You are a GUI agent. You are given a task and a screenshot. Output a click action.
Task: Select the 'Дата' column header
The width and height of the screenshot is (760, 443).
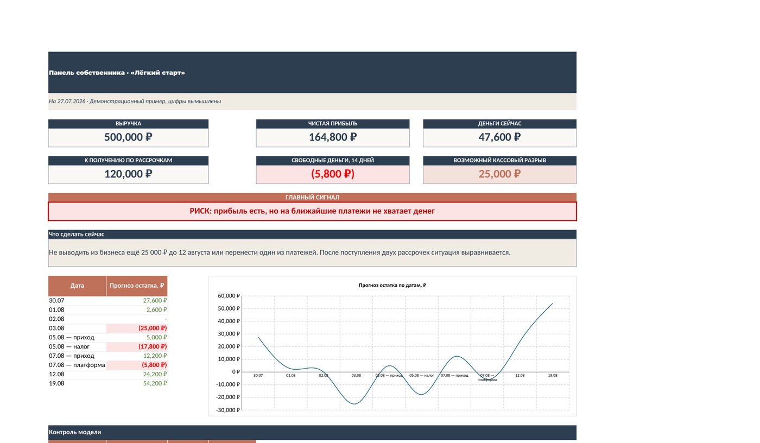point(77,286)
